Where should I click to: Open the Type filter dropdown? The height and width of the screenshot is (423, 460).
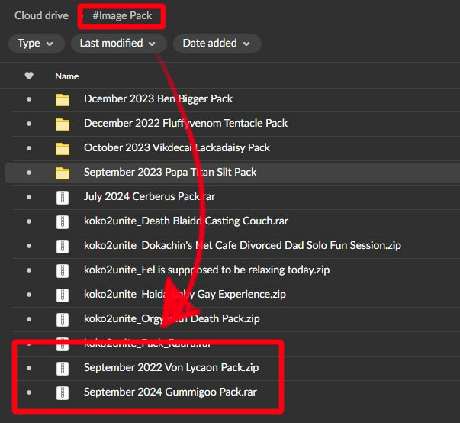pyautogui.click(x=37, y=44)
